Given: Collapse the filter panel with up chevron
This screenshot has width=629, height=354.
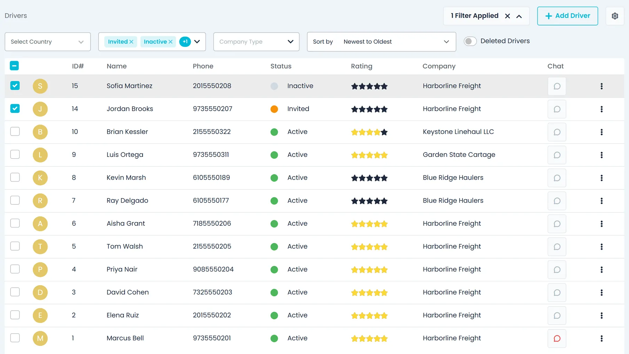Looking at the screenshot, I should (519, 16).
